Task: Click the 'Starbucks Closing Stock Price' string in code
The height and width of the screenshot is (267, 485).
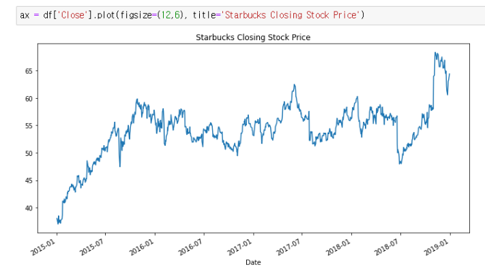Action: coord(291,15)
